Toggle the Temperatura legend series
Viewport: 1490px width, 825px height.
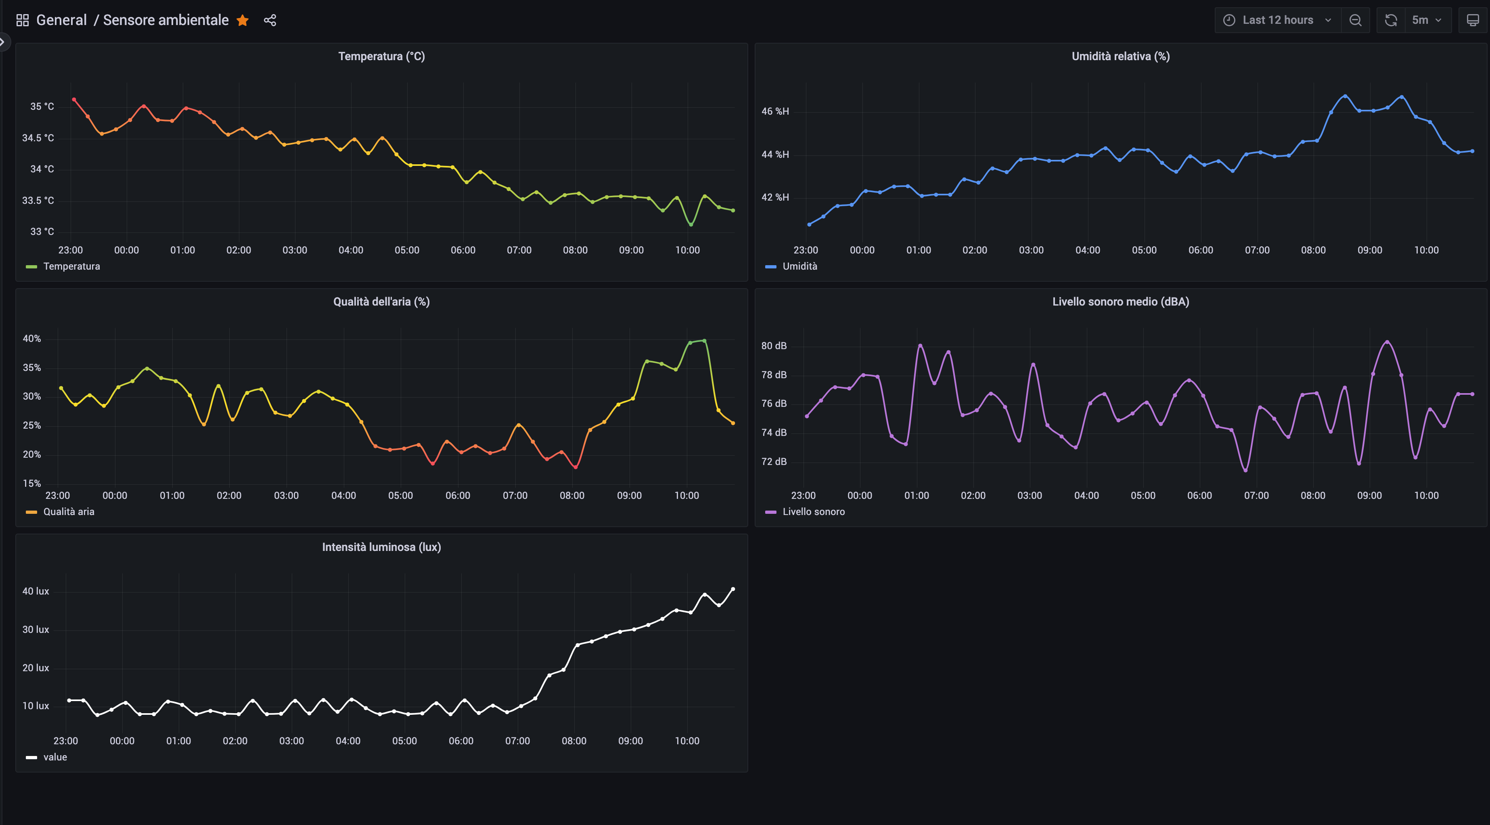click(71, 266)
